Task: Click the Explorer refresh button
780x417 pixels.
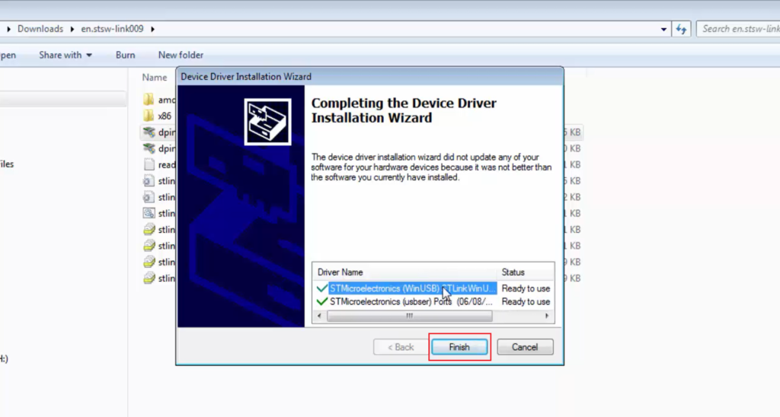Action: (681, 30)
